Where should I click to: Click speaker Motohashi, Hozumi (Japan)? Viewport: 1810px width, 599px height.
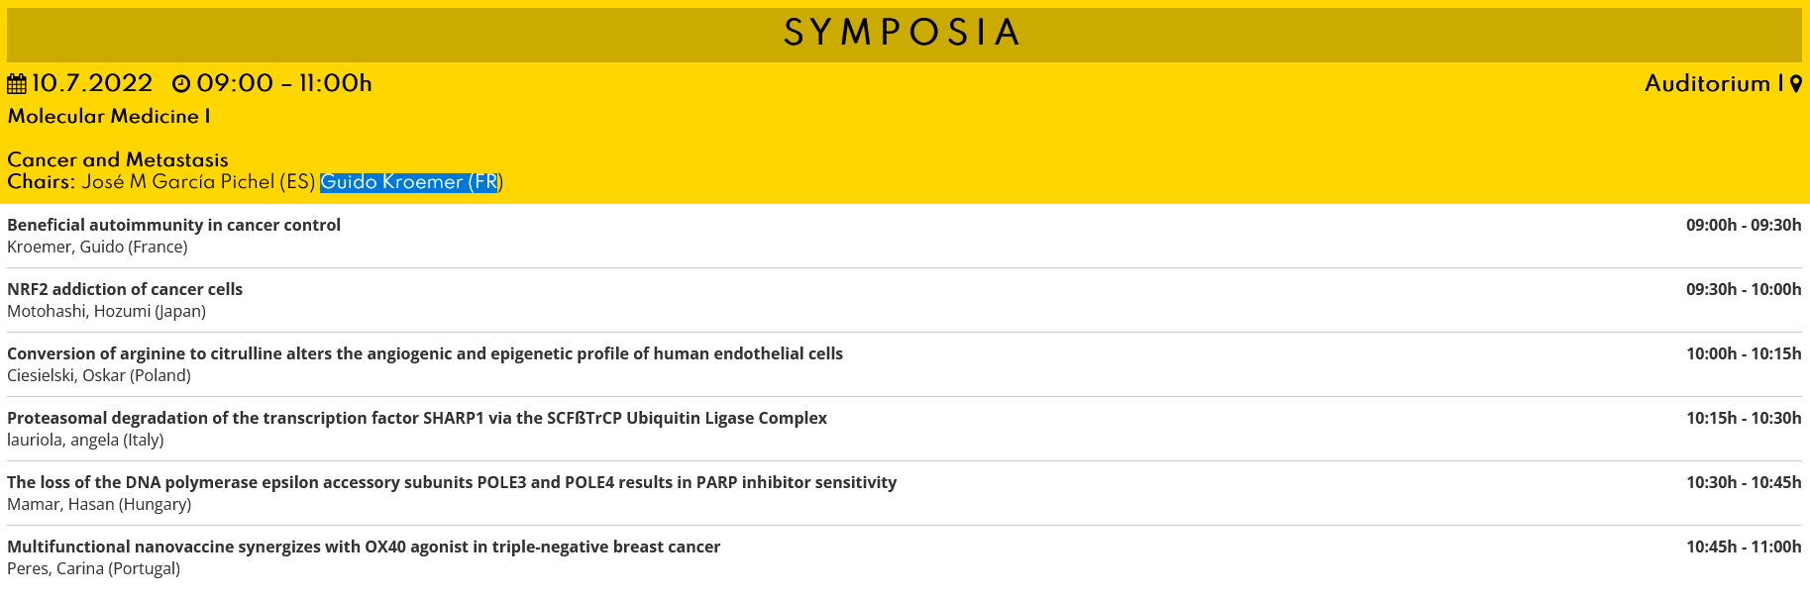coord(107,311)
